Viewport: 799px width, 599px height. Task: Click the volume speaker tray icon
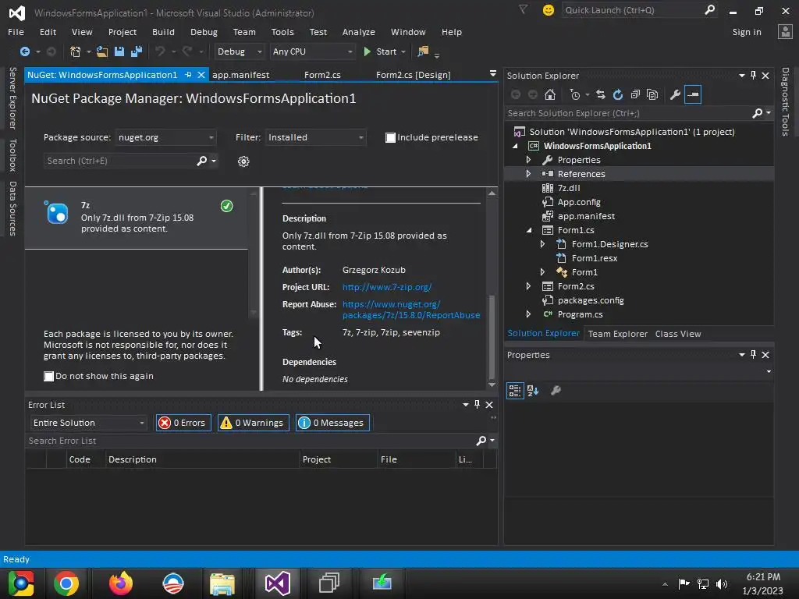pyautogui.click(x=722, y=583)
